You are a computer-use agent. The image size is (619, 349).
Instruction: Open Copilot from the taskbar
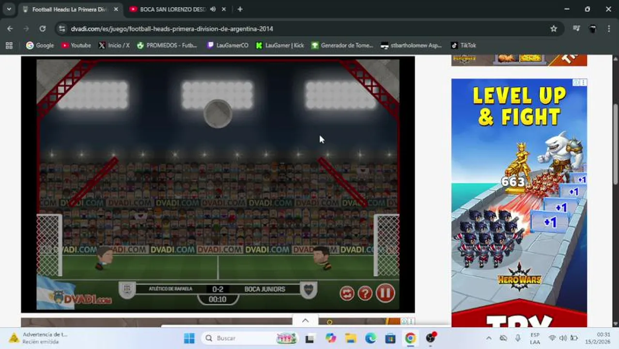click(x=331, y=338)
